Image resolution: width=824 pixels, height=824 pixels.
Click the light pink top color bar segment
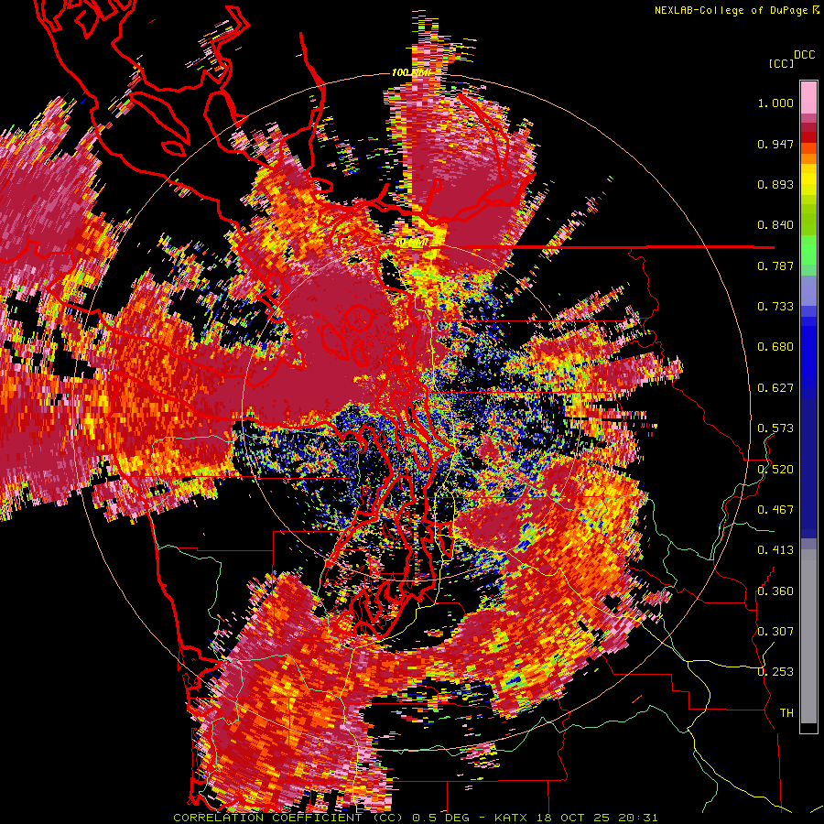[x=808, y=98]
